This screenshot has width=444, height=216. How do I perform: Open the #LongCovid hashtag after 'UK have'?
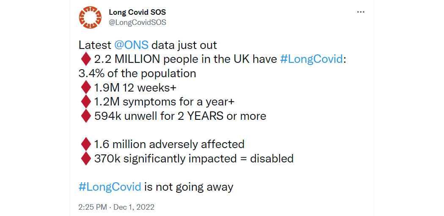pos(311,59)
